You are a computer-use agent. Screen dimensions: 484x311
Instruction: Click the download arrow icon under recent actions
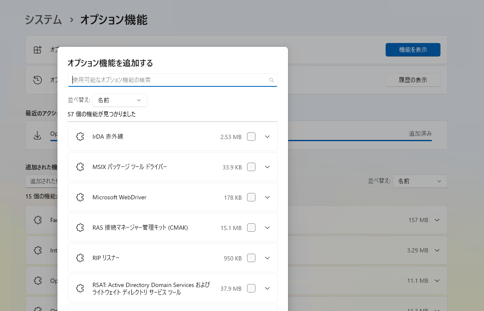(37, 135)
